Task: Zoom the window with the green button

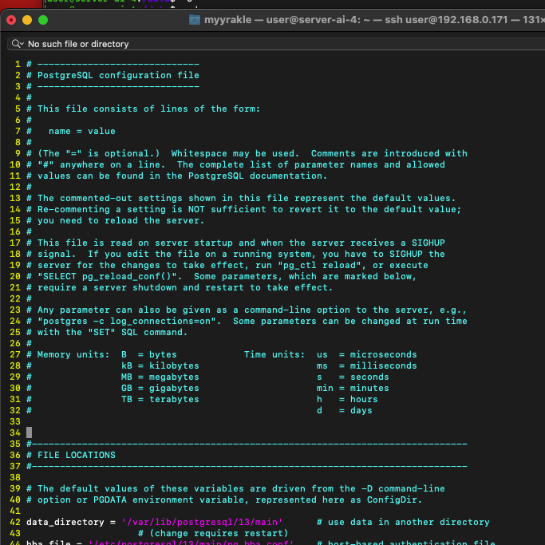Action: pyautogui.click(x=45, y=18)
